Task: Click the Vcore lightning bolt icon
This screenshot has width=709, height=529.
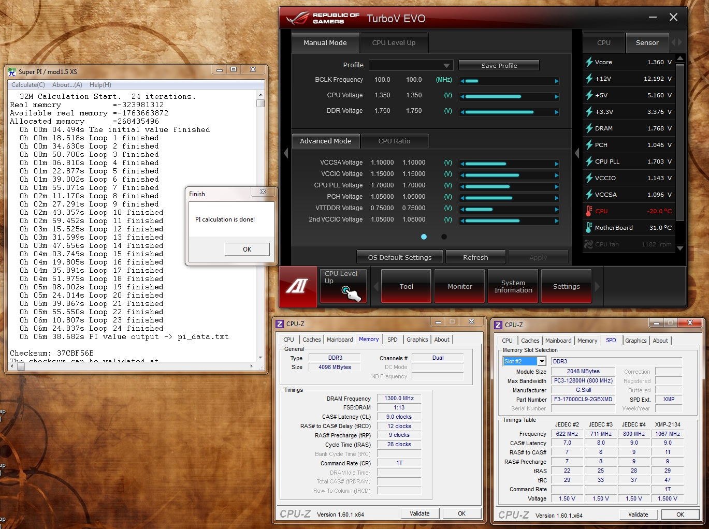Action: pos(589,62)
